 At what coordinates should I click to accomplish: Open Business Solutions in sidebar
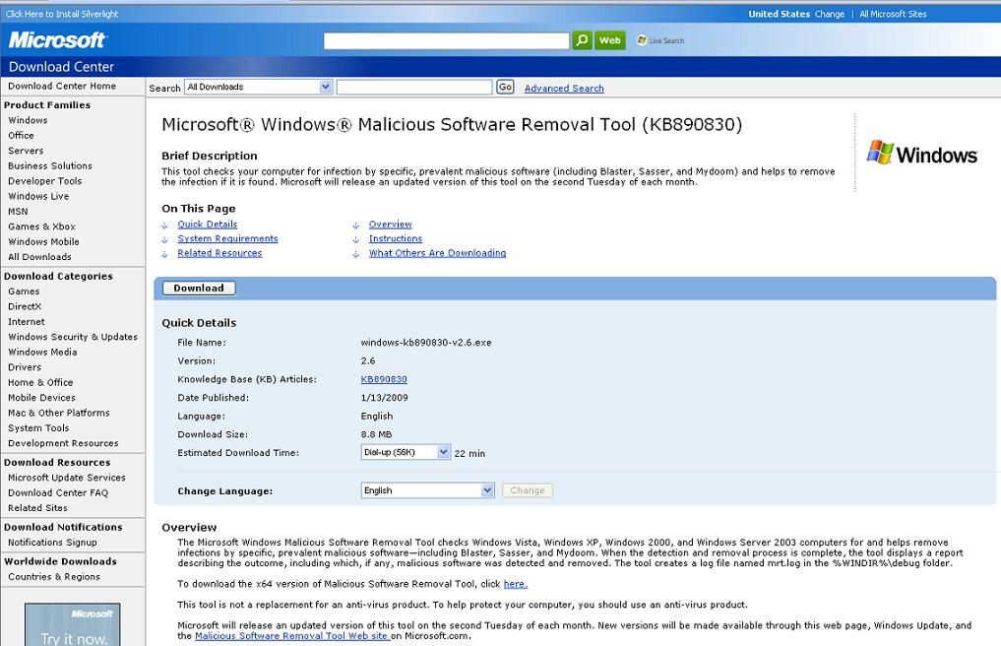pyautogui.click(x=50, y=165)
